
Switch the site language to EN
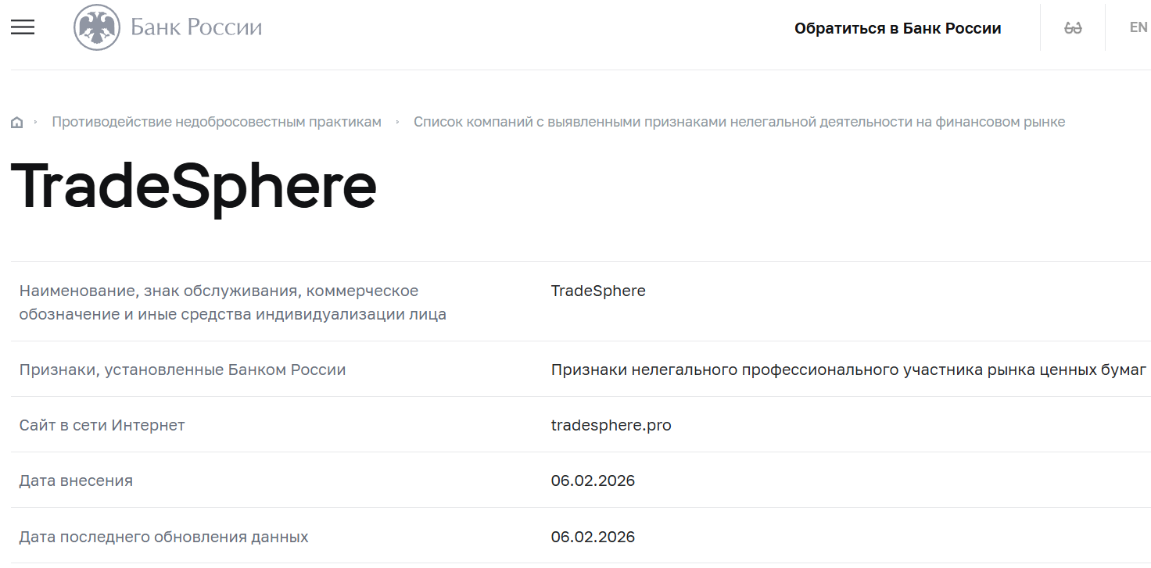(x=1138, y=27)
